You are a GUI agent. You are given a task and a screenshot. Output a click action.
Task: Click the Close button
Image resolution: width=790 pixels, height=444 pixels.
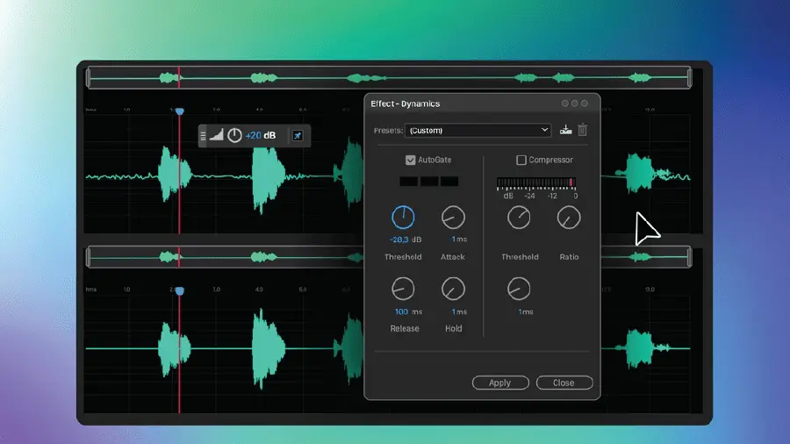tap(564, 383)
